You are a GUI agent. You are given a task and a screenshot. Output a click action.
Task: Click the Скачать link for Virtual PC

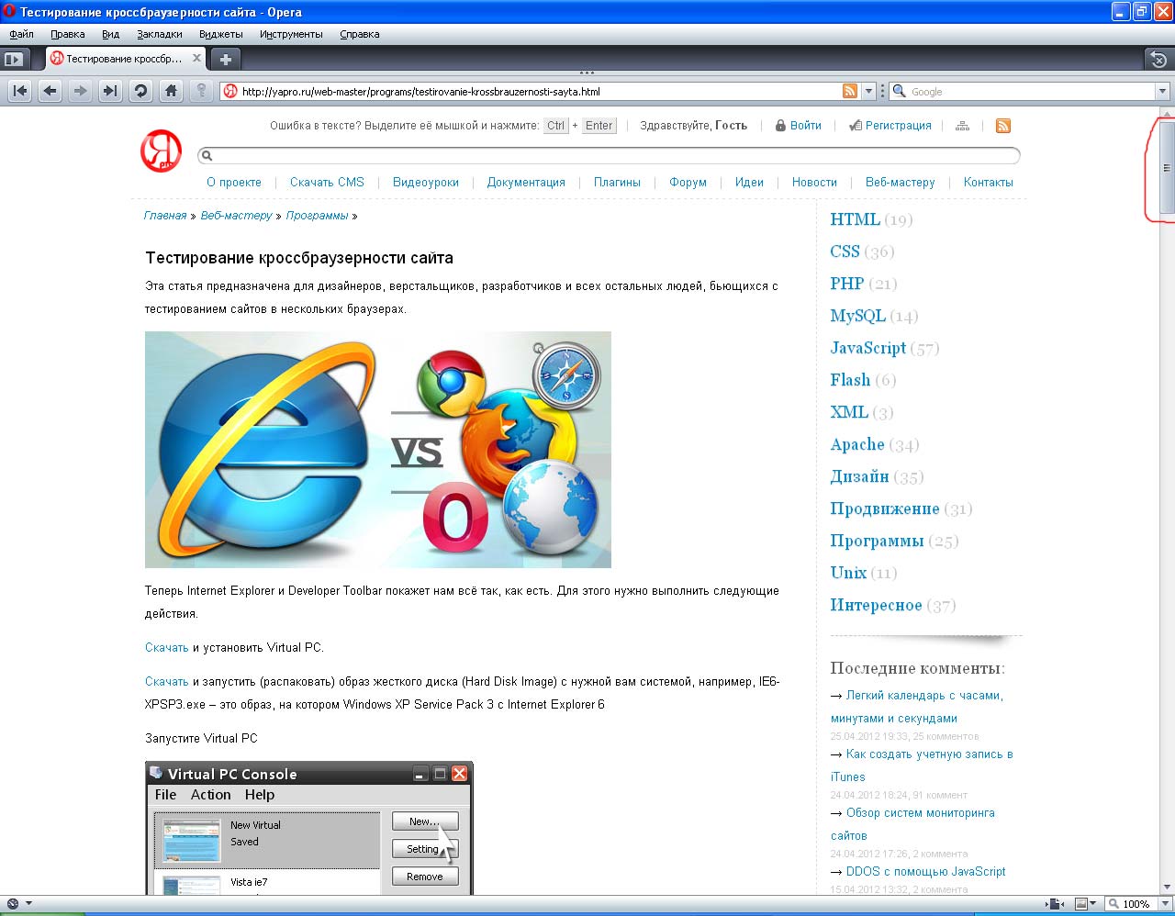click(x=167, y=647)
